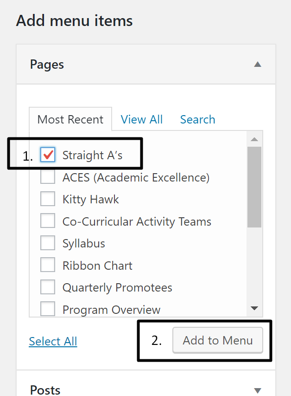
Task: Switch to the Search tab
Action: 197,119
